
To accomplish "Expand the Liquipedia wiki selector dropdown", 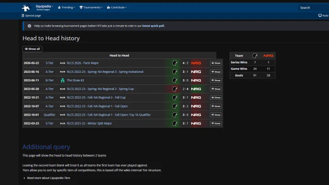I will (x=44, y=8).
